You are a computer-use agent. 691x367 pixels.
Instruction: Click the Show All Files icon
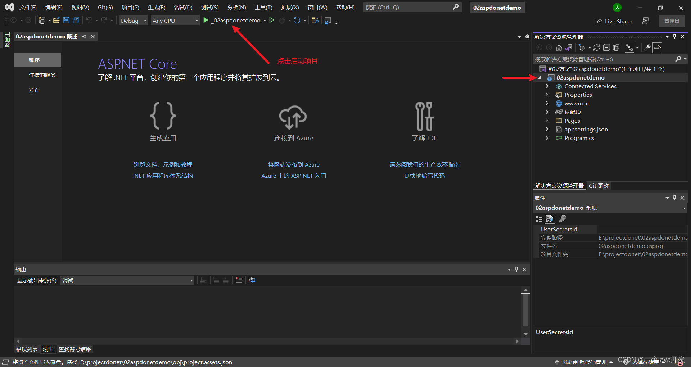616,47
